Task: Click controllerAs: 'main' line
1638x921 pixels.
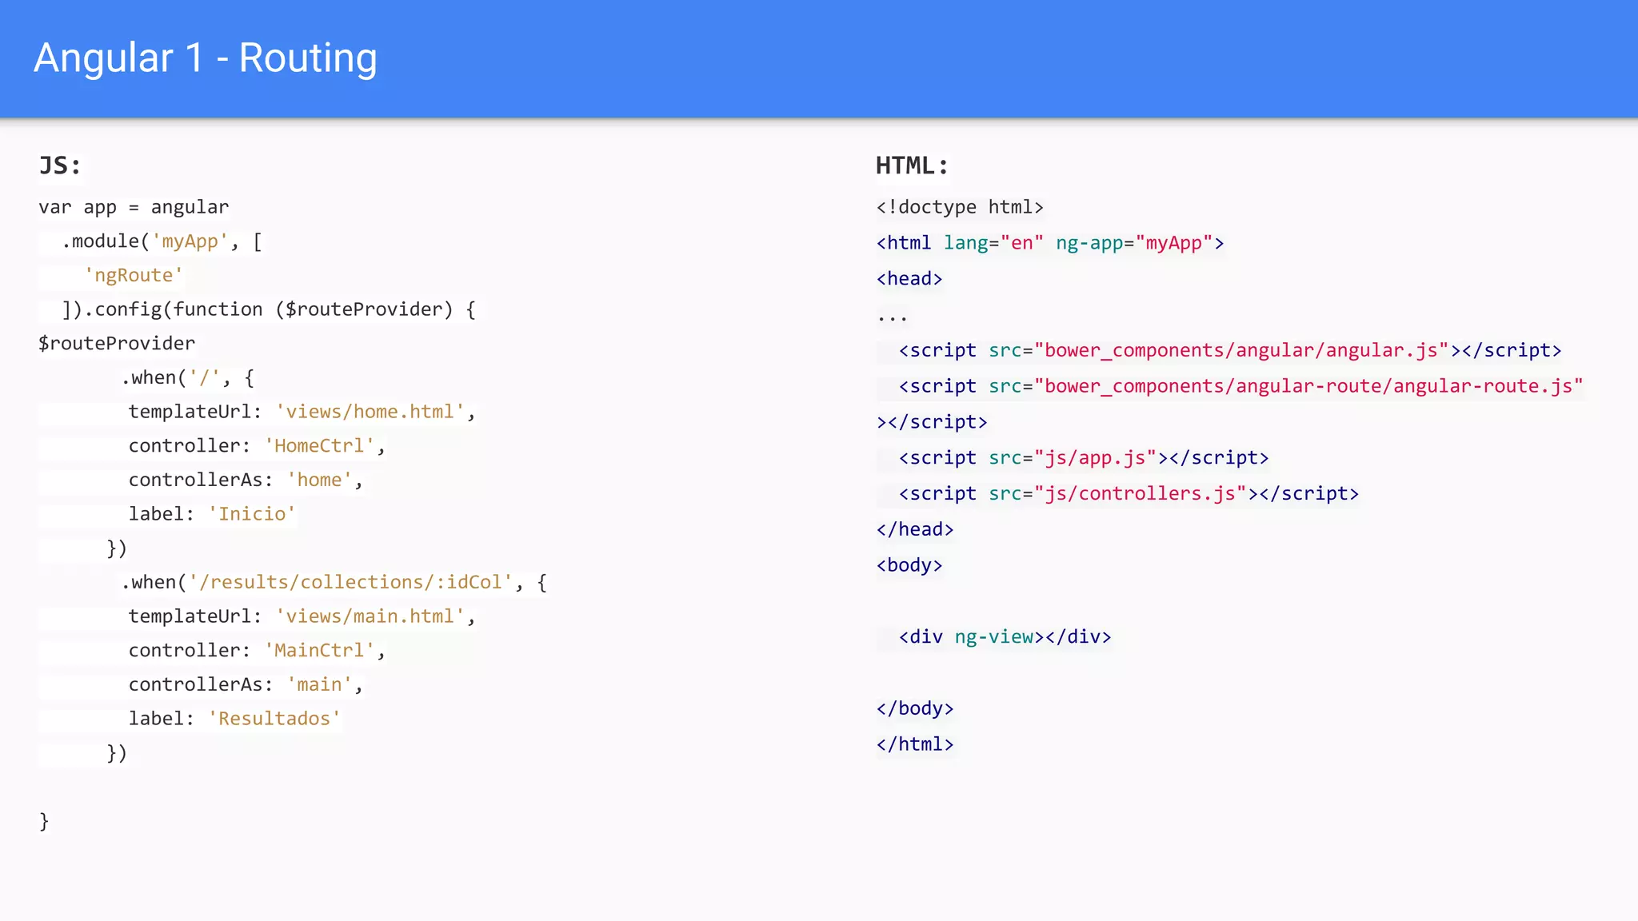Action: click(x=246, y=684)
